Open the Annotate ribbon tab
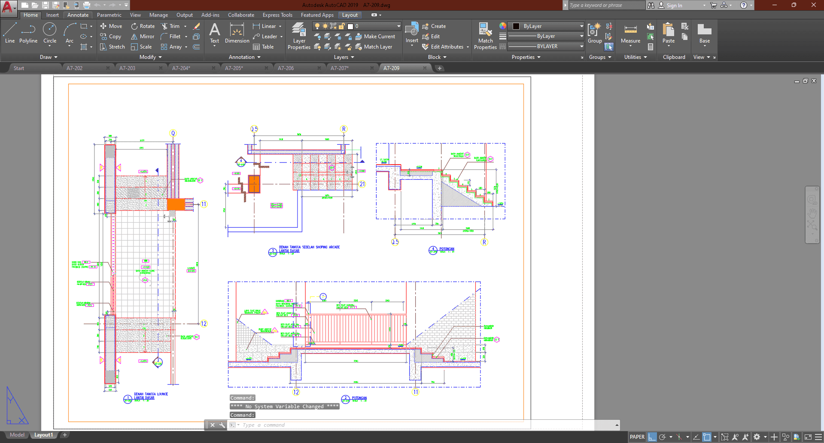Image resolution: width=824 pixels, height=443 pixels. (x=78, y=15)
